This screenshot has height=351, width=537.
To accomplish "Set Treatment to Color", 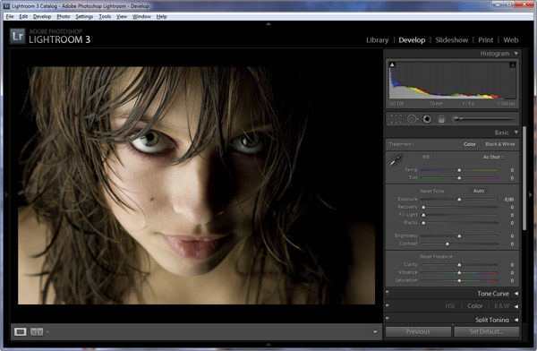I will tap(470, 144).
